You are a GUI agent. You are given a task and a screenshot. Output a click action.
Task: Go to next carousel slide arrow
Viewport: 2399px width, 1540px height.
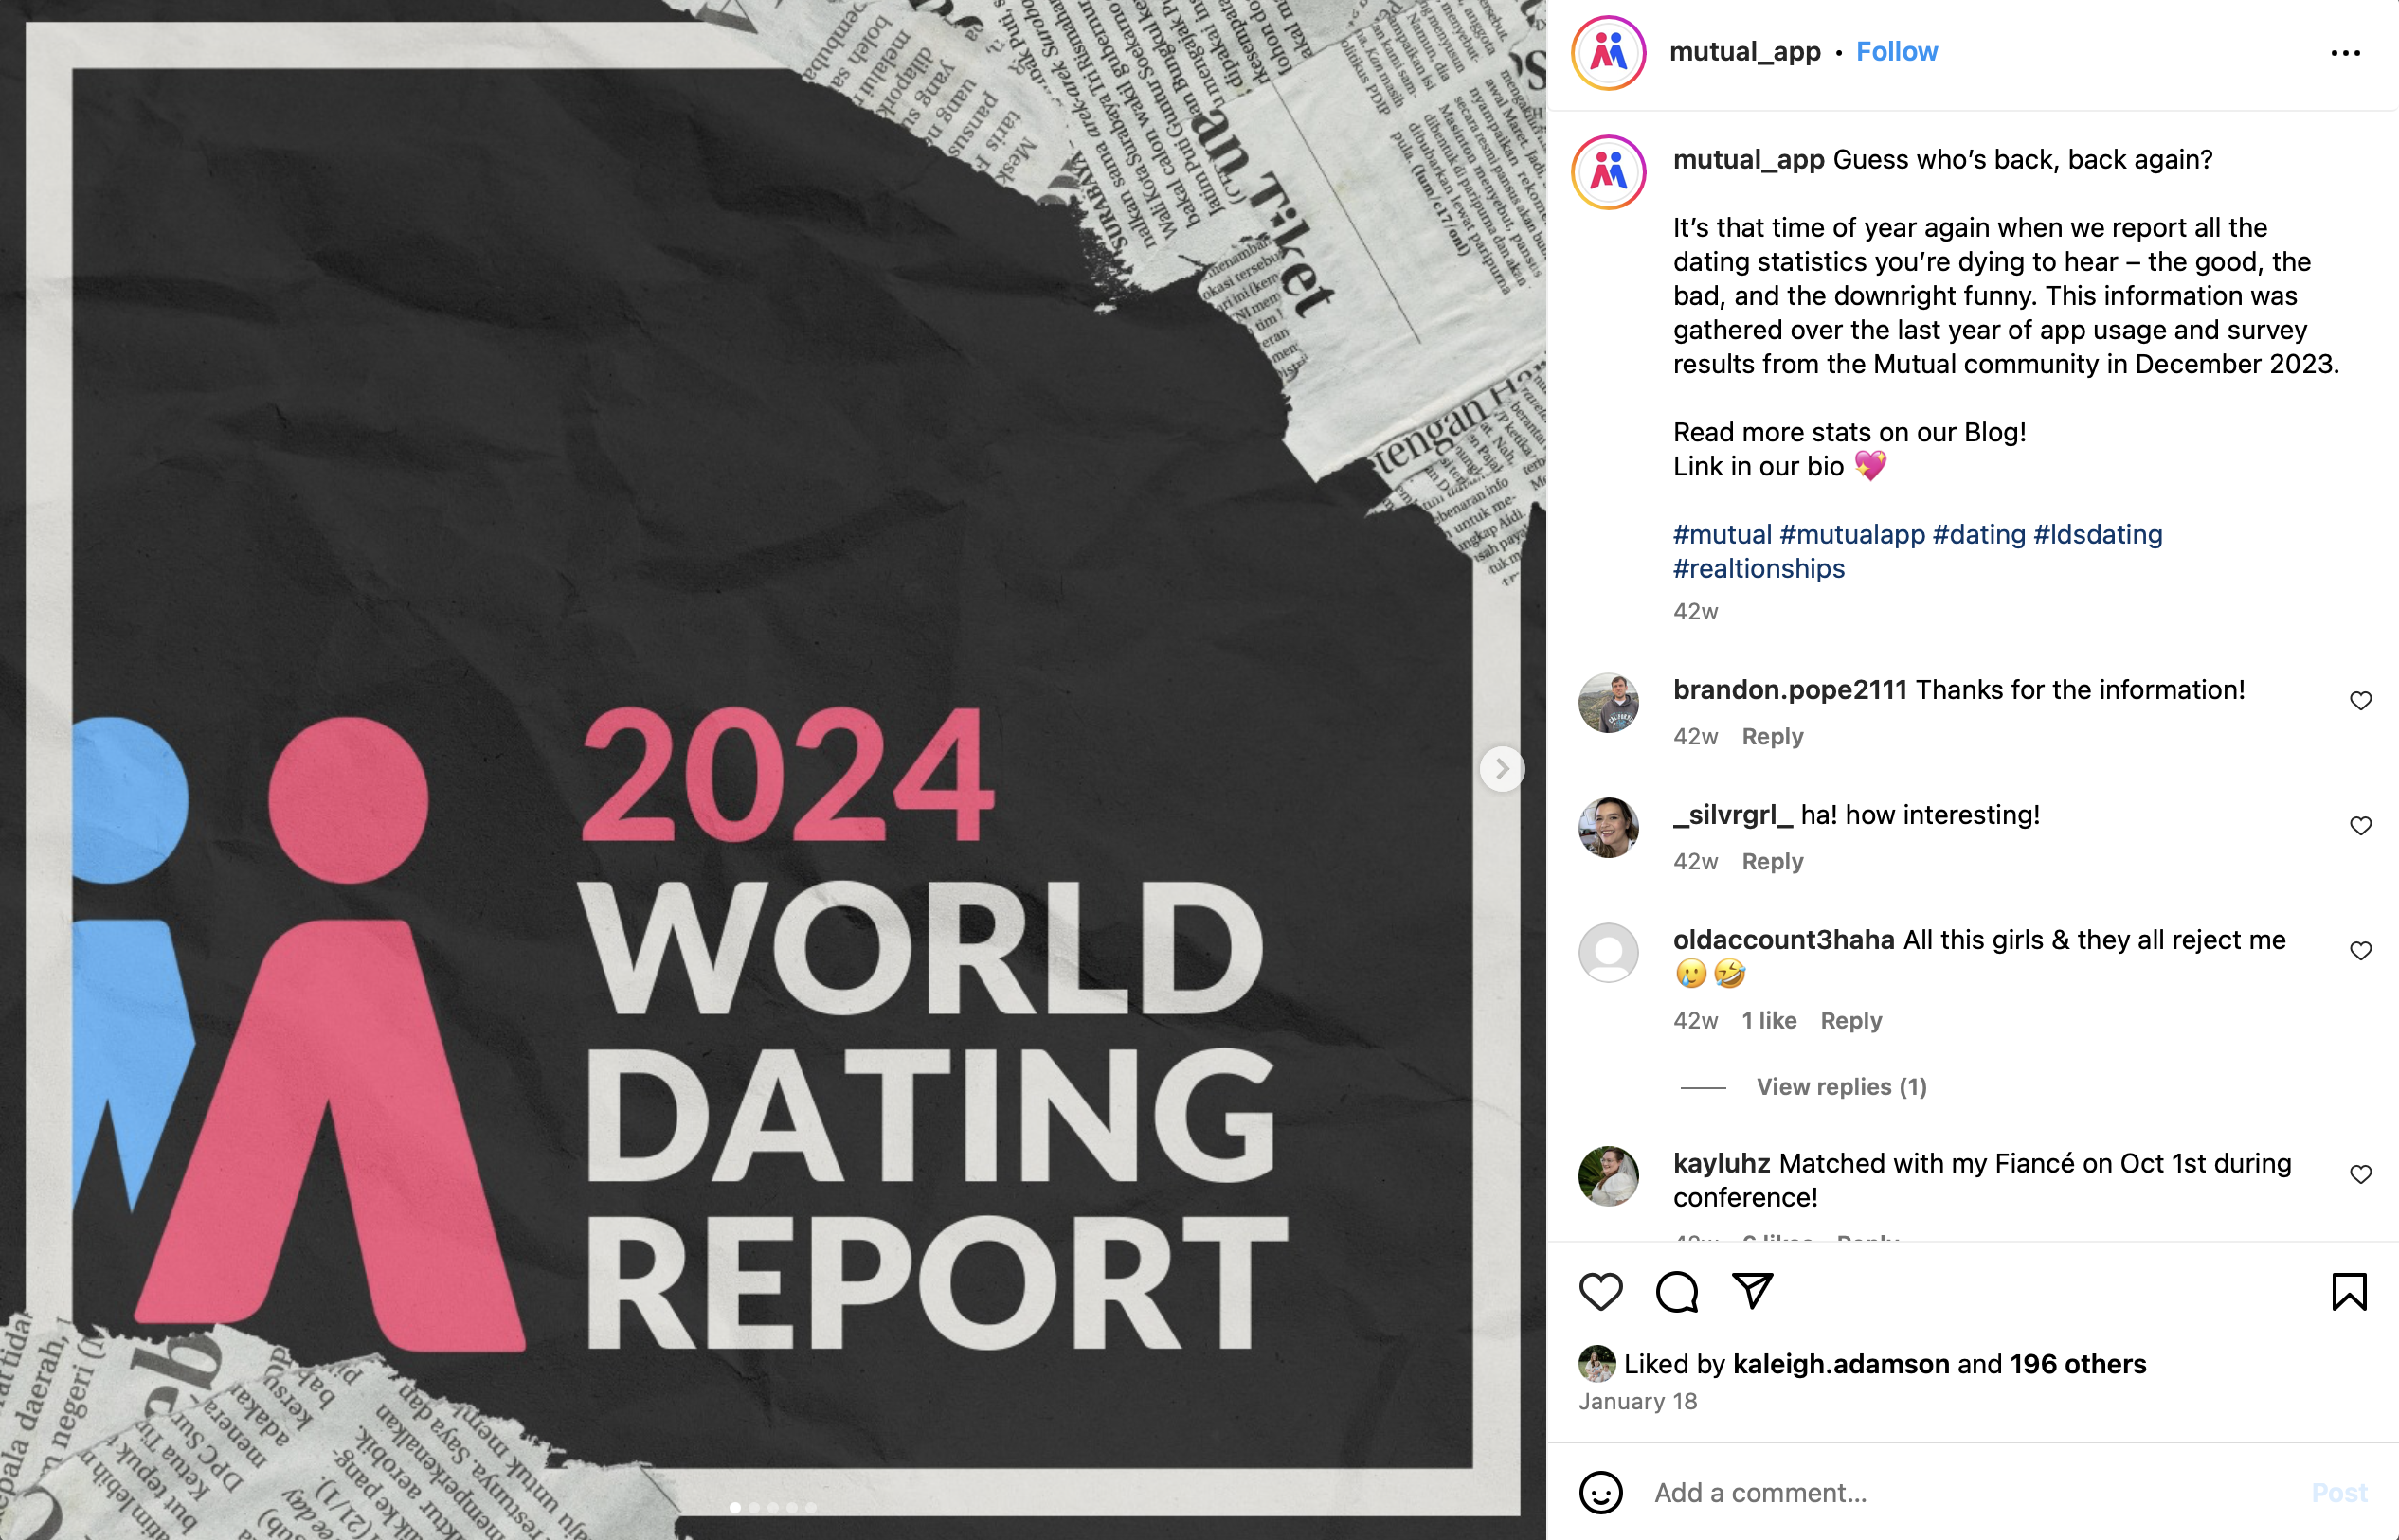tap(1502, 769)
